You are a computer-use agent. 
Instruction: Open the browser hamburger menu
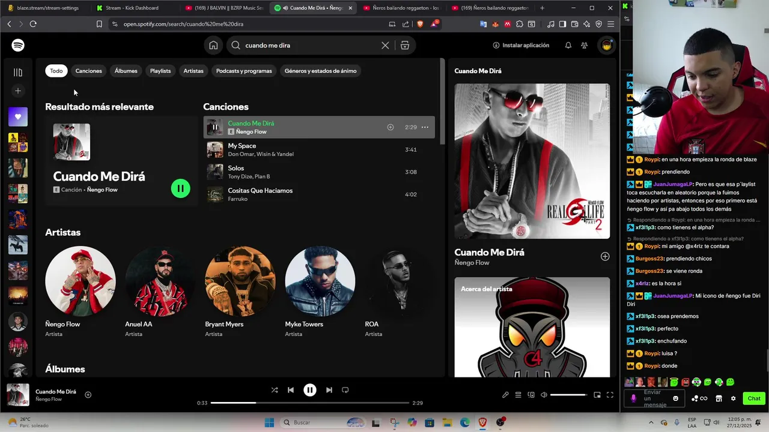click(x=610, y=24)
